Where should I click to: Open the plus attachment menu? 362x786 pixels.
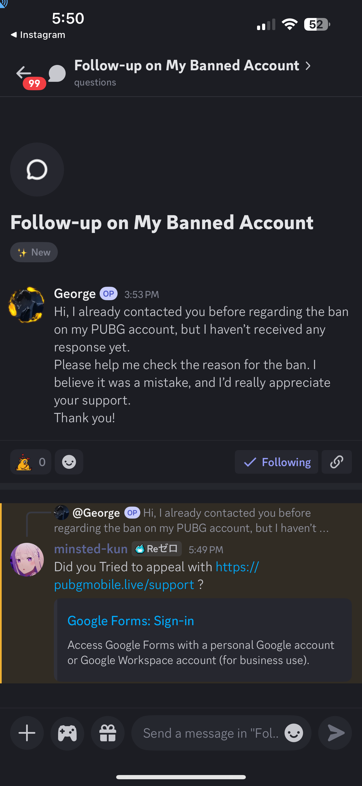click(x=27, y=733)
